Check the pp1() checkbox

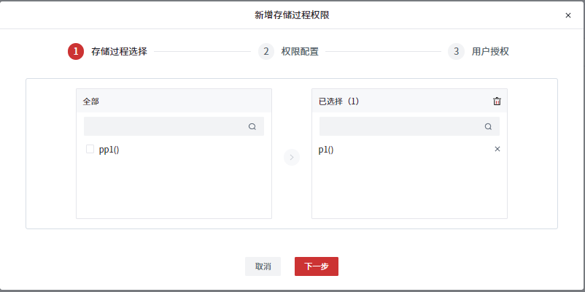(90, 149)
